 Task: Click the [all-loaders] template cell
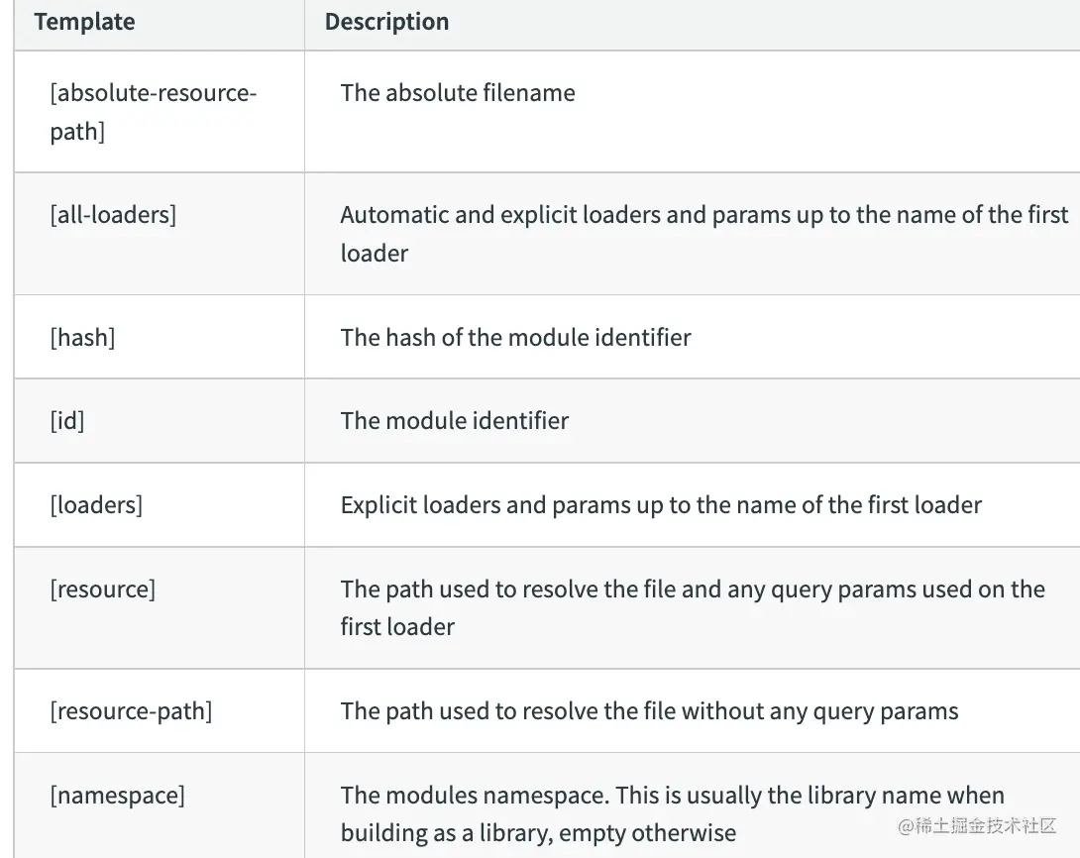(x=113, y=214)
